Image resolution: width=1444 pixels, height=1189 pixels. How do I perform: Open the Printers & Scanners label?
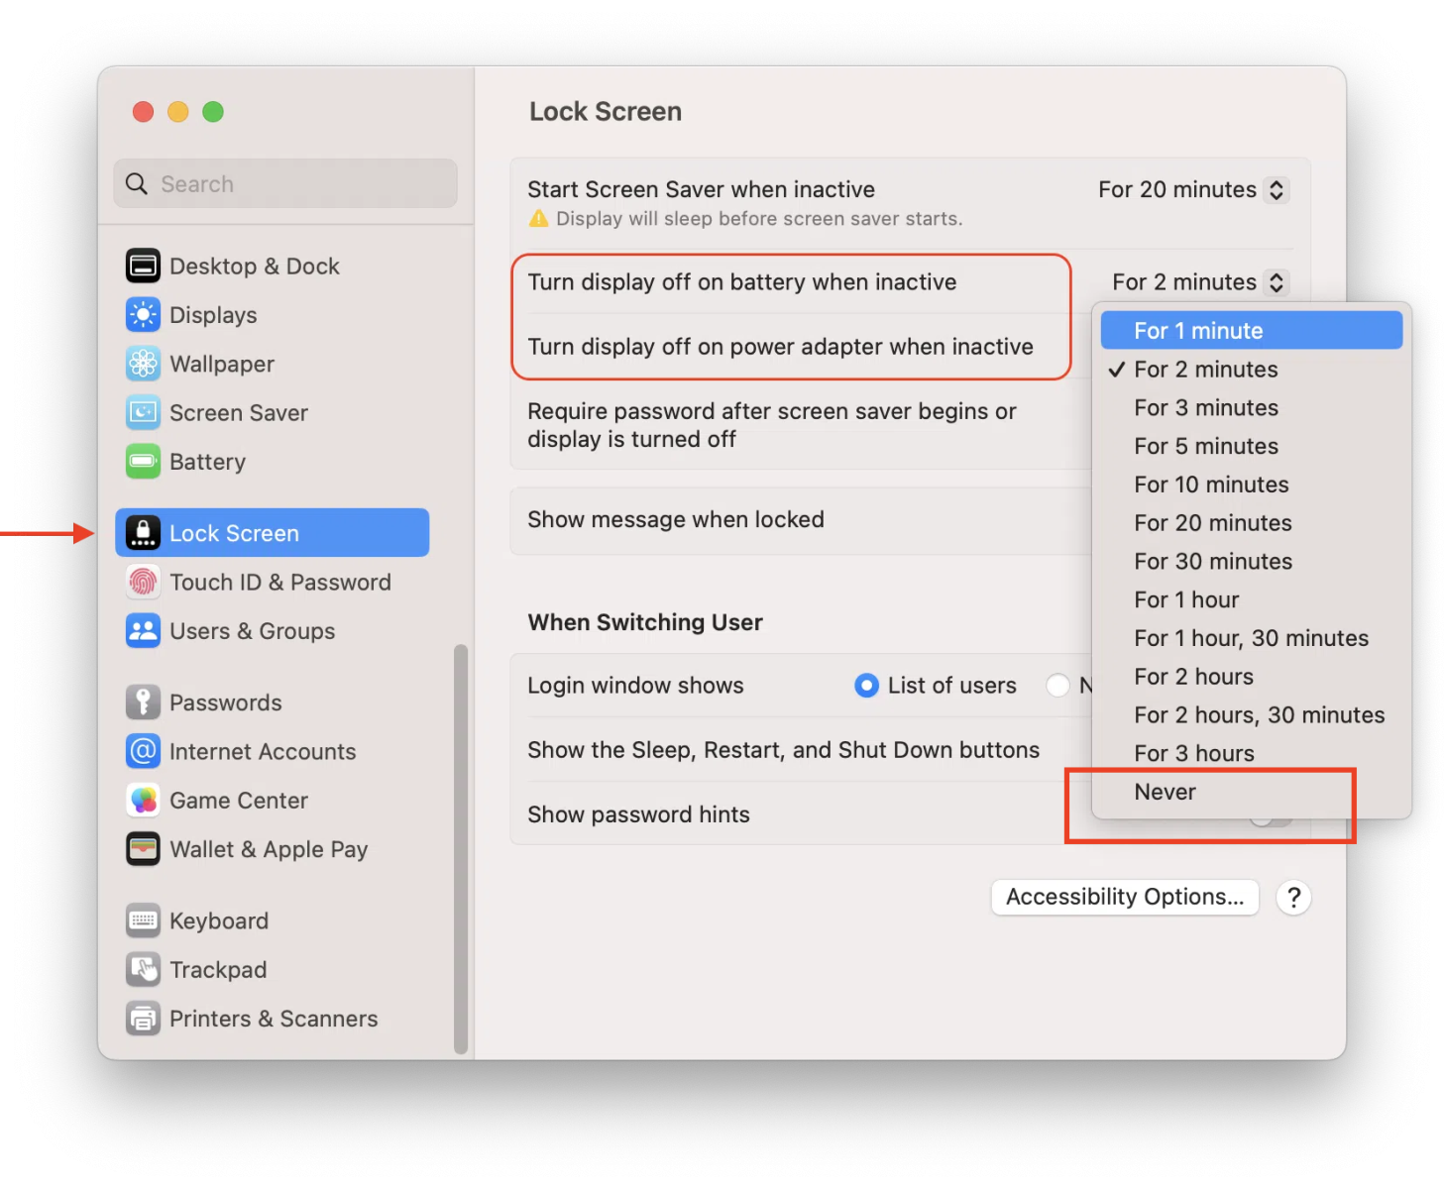[x=274, y=1018]
